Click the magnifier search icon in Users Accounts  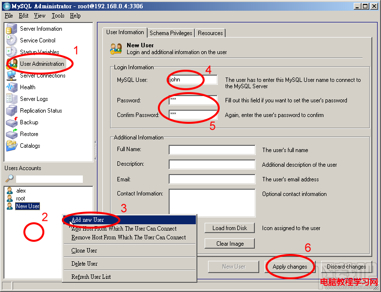9,179
